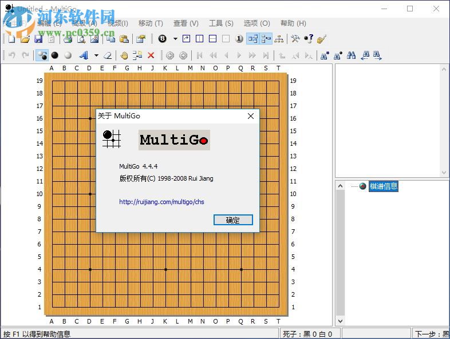
Task: Expand the 8-ball dropdown arrow
Action: coord(175,38)
